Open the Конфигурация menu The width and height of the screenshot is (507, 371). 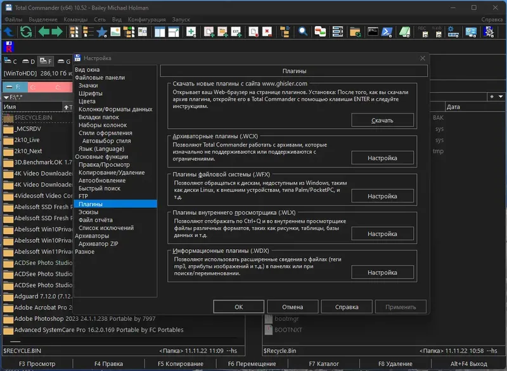pyautogui.click(x=146, y=20)
